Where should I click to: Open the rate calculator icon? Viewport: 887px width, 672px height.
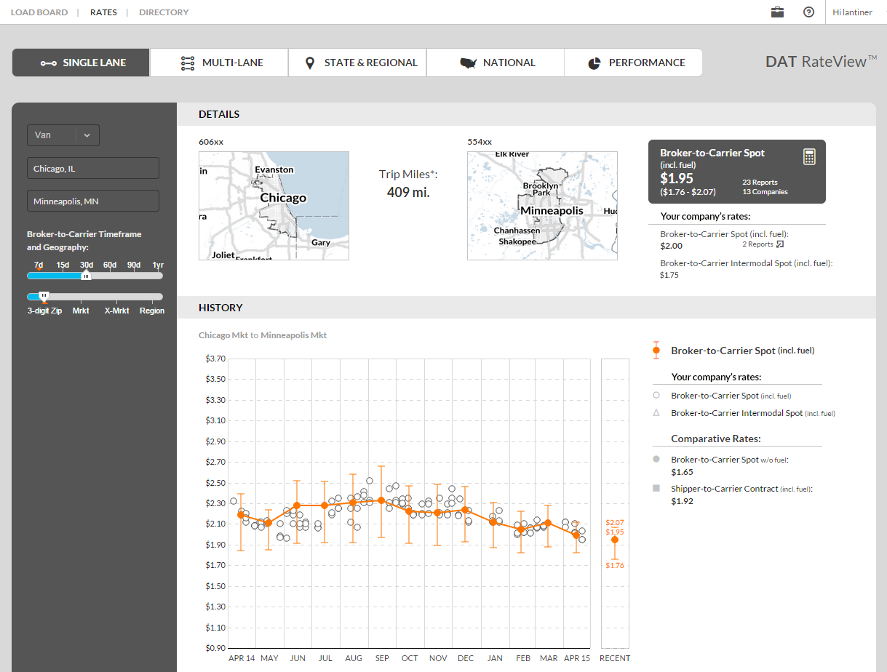[809, 156]
